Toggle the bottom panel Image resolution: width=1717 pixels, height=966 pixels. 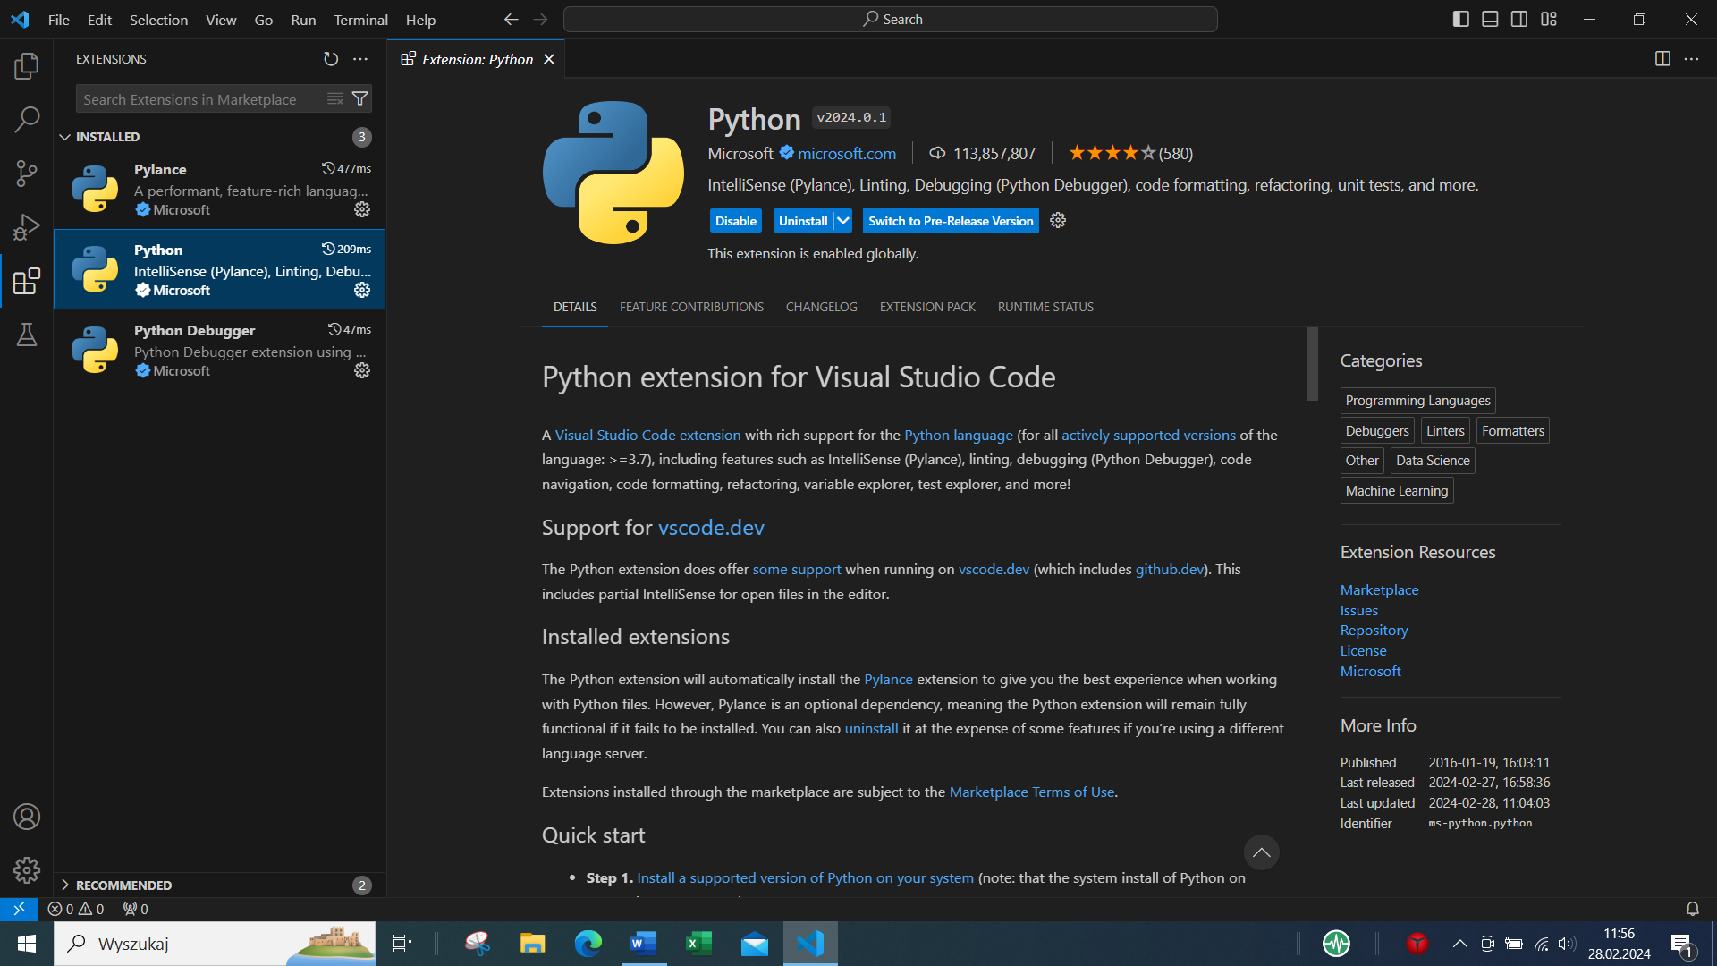(1490, 19)
